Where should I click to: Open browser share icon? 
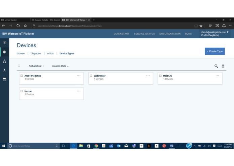[x=224, y=26]
